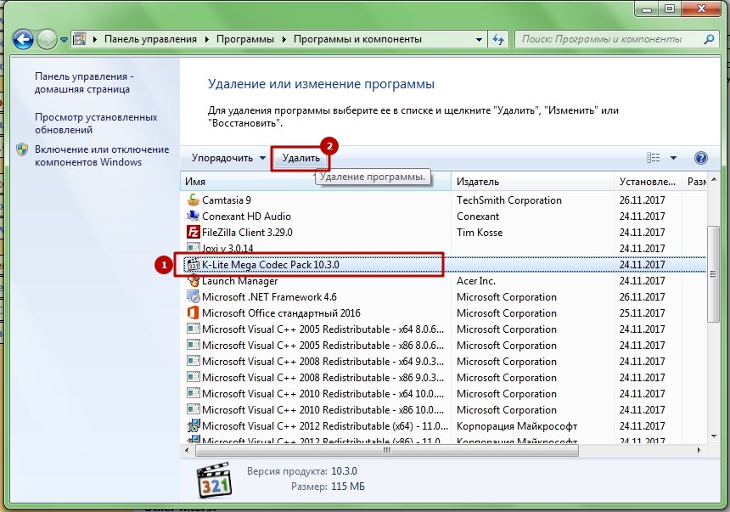Click horizontal scrollbar left arrow
This screenshot has width=730, height=512.
click(187, 450)
